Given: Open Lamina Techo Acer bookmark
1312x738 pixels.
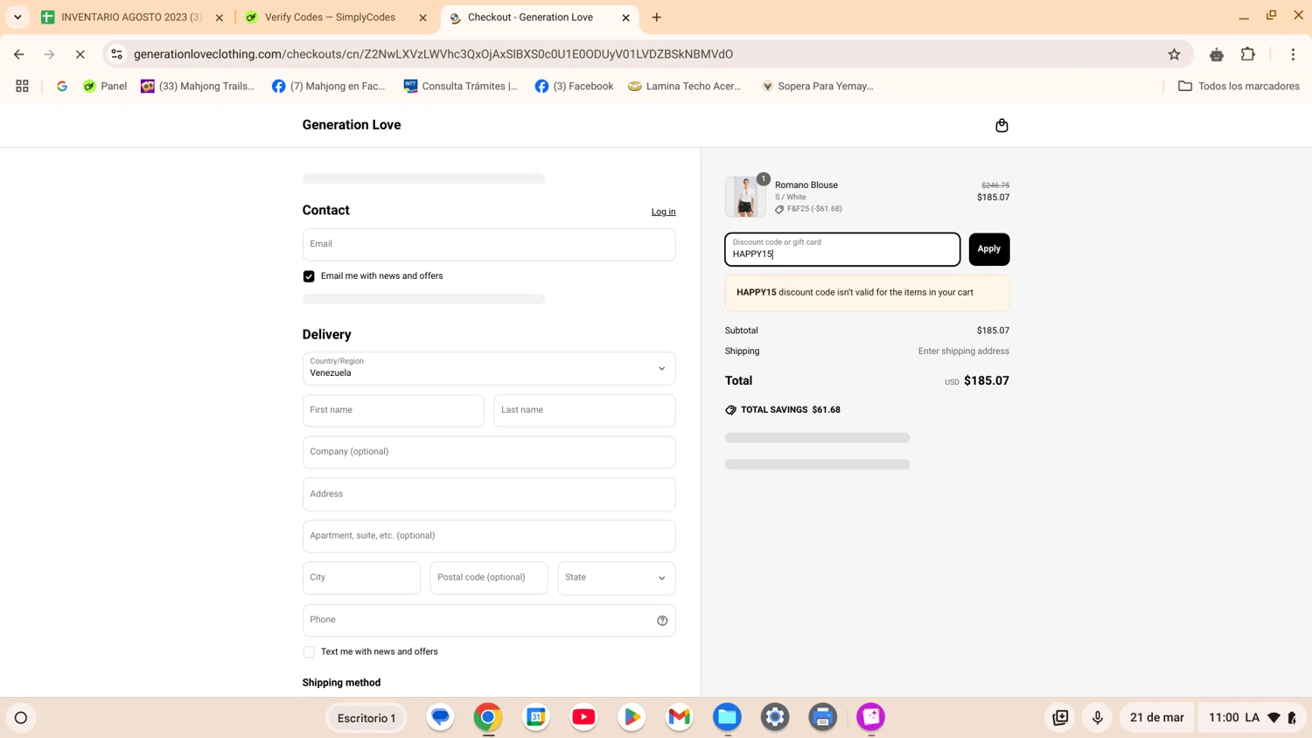Looking at the screenshot, I should (685, 86).
